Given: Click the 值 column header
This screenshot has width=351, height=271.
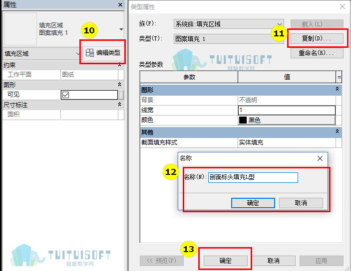Looking at the screenshot, I should click(287, 77).
